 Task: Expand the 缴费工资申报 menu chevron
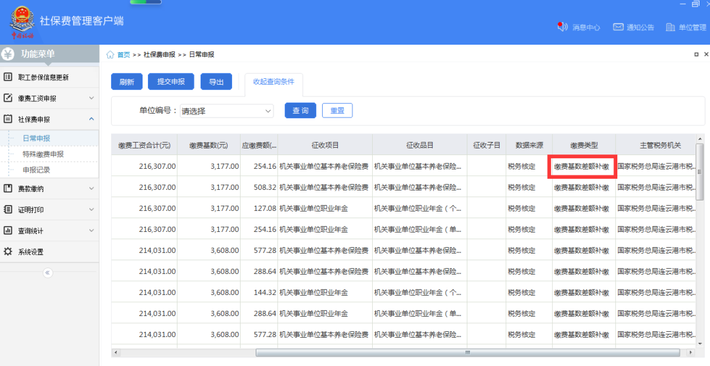91,98
